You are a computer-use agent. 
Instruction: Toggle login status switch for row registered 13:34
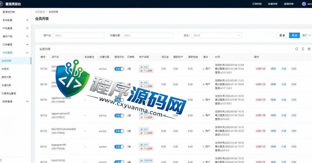coord(119,69)
